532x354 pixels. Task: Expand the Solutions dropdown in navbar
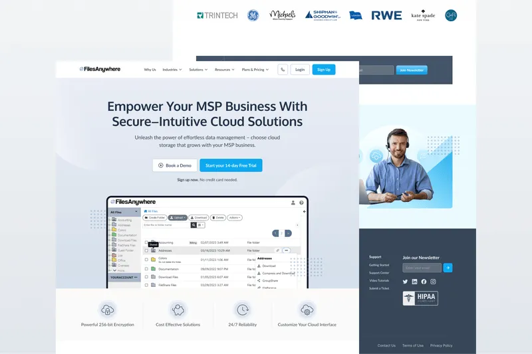198,70
